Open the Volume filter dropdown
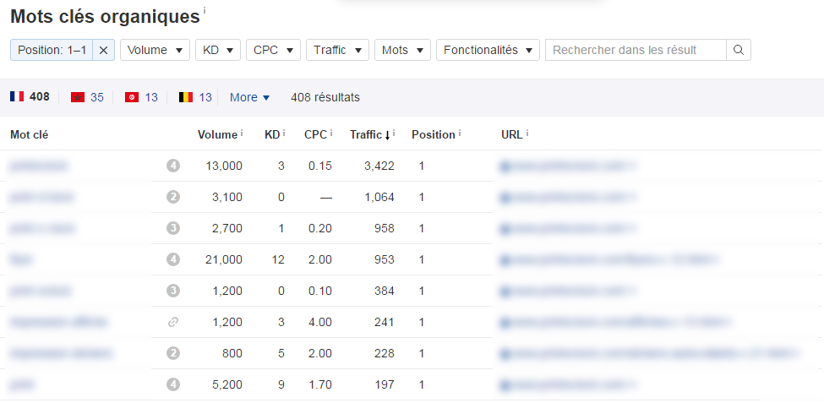 point(155,50)
